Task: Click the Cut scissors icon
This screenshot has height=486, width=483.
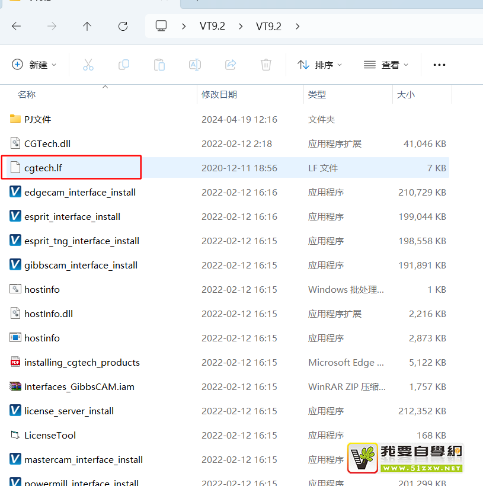Action: tap(88, 65)
